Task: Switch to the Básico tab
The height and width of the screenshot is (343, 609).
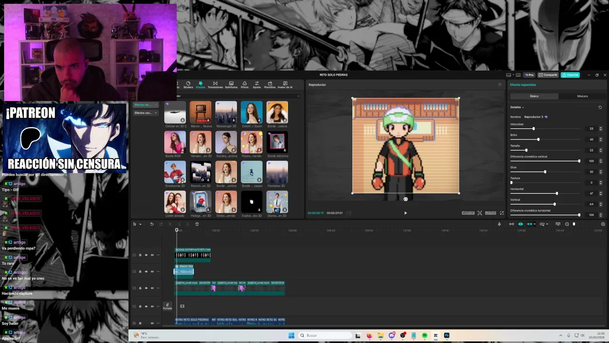Action: pos(534,96)
